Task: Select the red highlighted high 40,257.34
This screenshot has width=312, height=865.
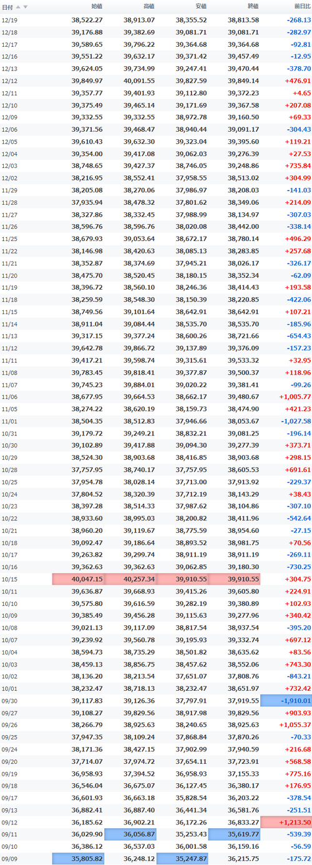Action: (x=130, y=578)
